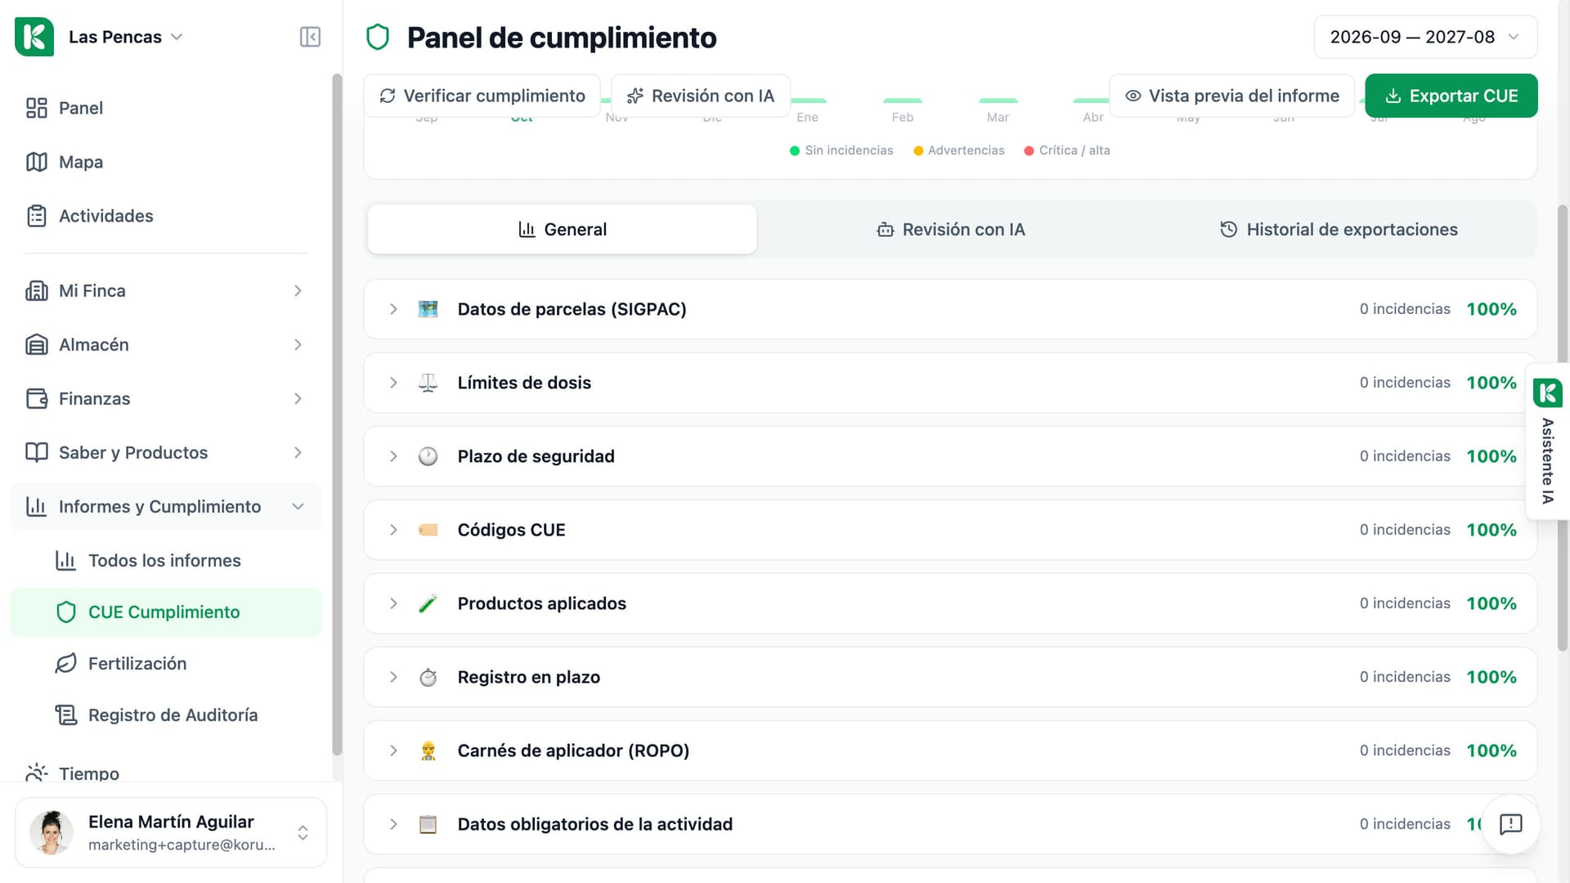Click the SIGPAC map emoji icon
The width and height of the screenshot is (1570, 883).
click(428, 309)
